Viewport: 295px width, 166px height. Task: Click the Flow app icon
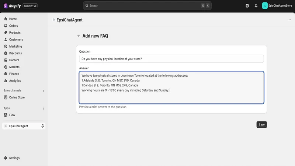(6, 115)
